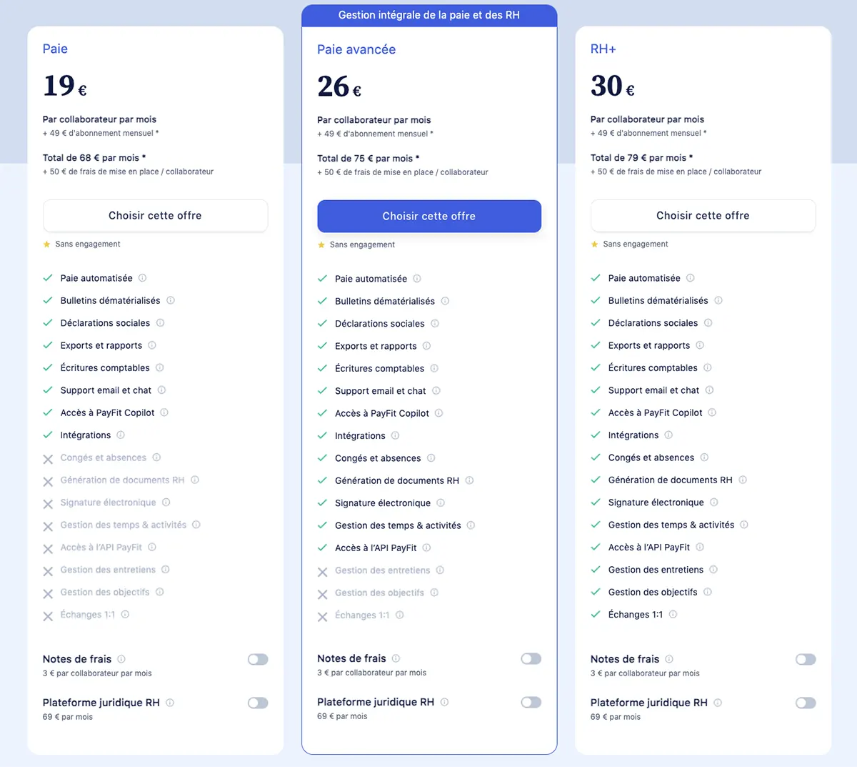Choose the RH+ offer button

point(703,216)
